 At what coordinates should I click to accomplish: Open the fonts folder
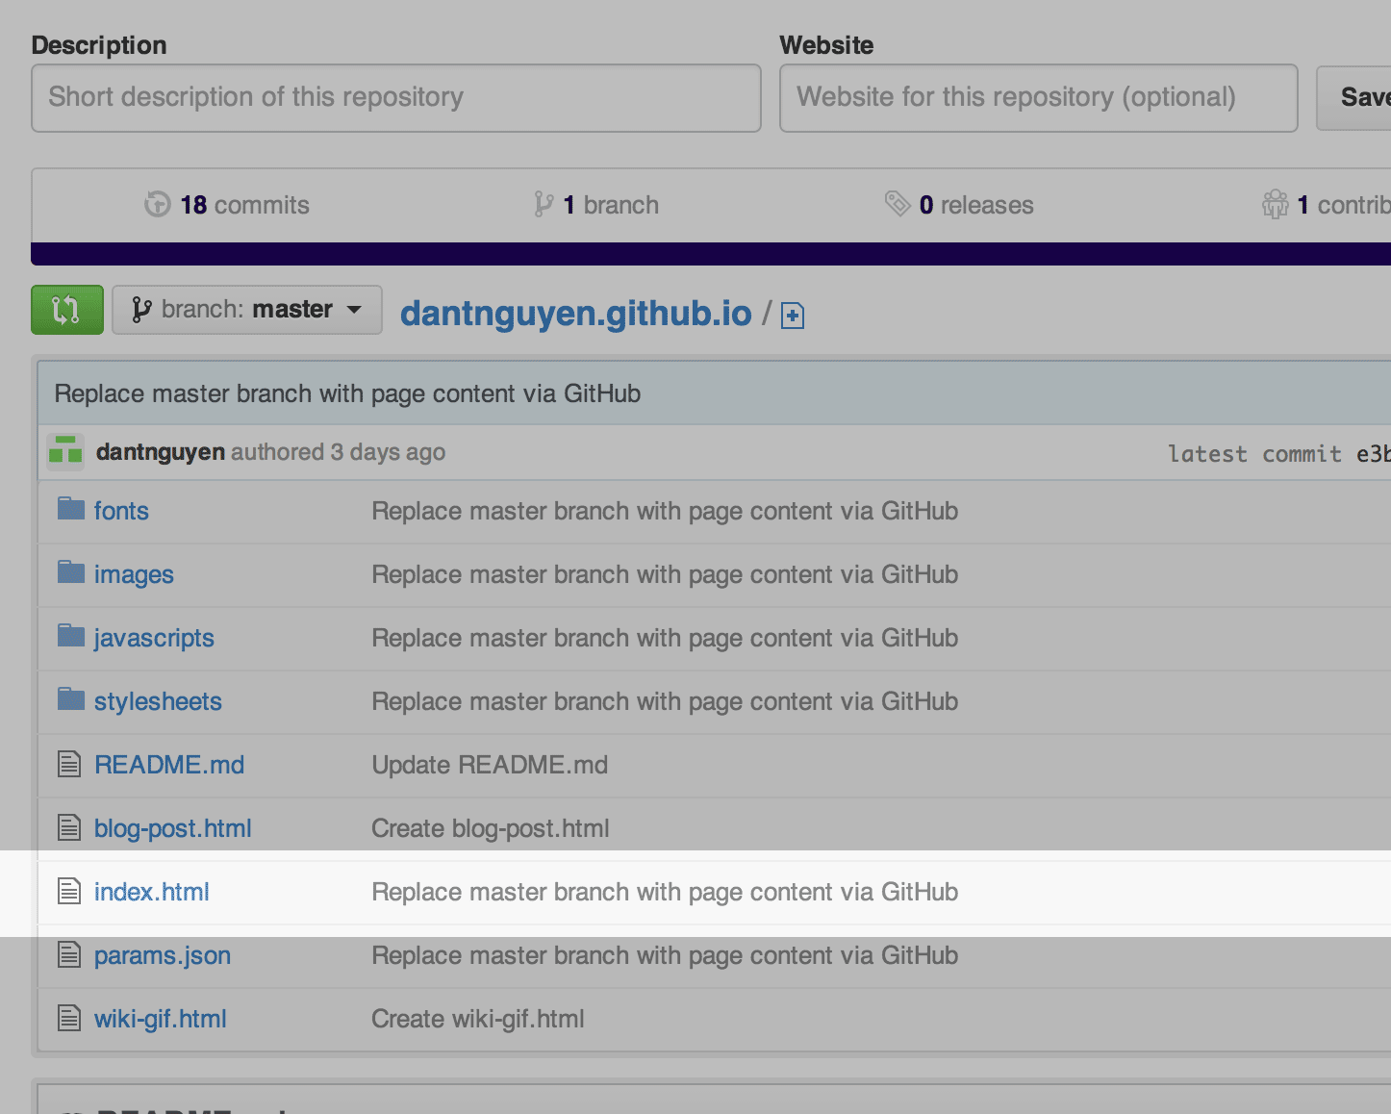pos(121,511)
